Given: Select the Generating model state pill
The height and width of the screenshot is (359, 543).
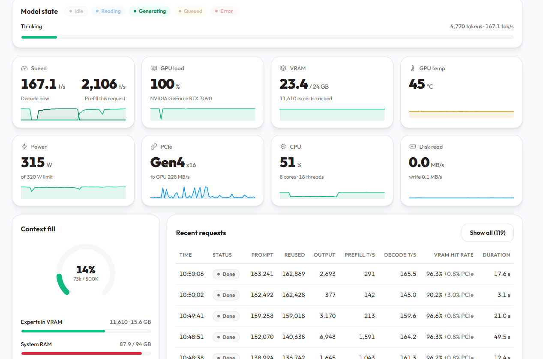Looking at the screenshot, I should [x=150, y=11].
